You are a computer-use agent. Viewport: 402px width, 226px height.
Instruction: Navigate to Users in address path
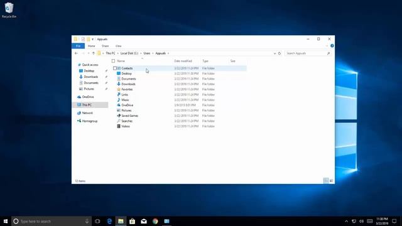[x=147, y=53]
